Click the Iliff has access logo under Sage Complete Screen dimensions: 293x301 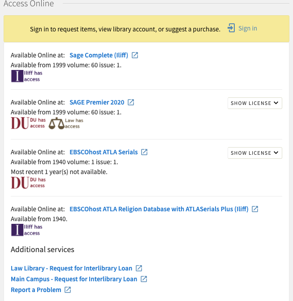(x=26, y=76)
